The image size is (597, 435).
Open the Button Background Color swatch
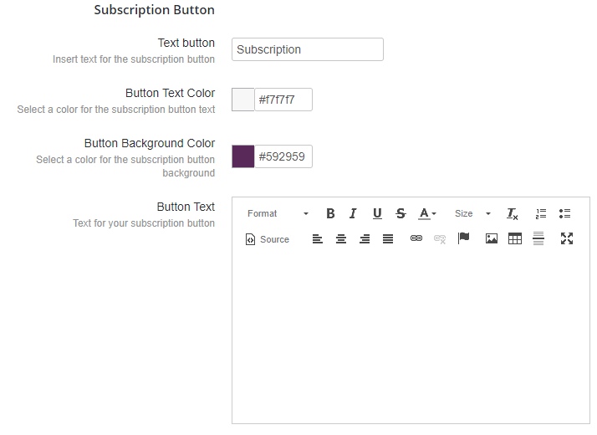coord(243,156)
